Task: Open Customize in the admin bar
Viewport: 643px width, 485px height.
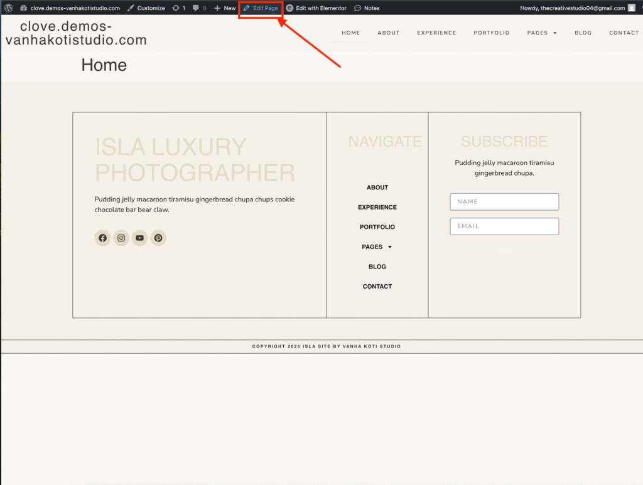Action: tap(146, 8)
